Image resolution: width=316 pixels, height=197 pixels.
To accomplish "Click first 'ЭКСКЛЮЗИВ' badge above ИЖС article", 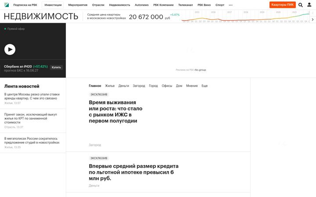I will [99, 95].
